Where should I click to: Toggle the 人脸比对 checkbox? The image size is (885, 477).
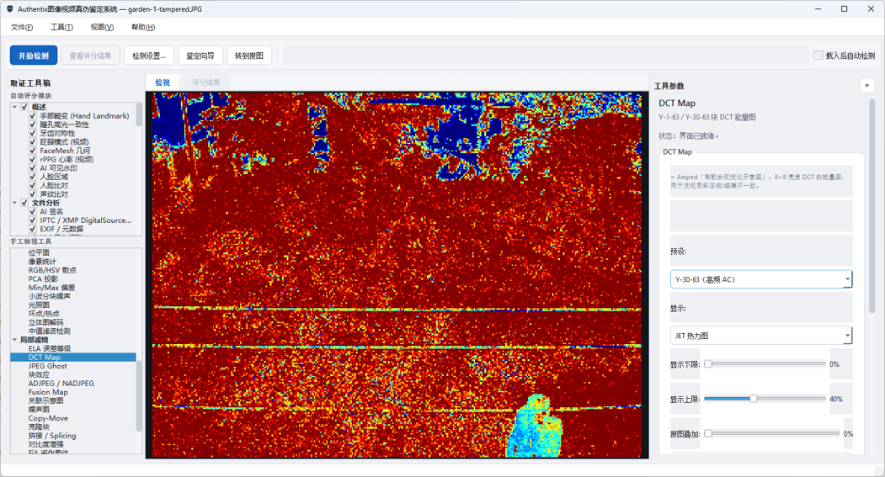[33, 185]
